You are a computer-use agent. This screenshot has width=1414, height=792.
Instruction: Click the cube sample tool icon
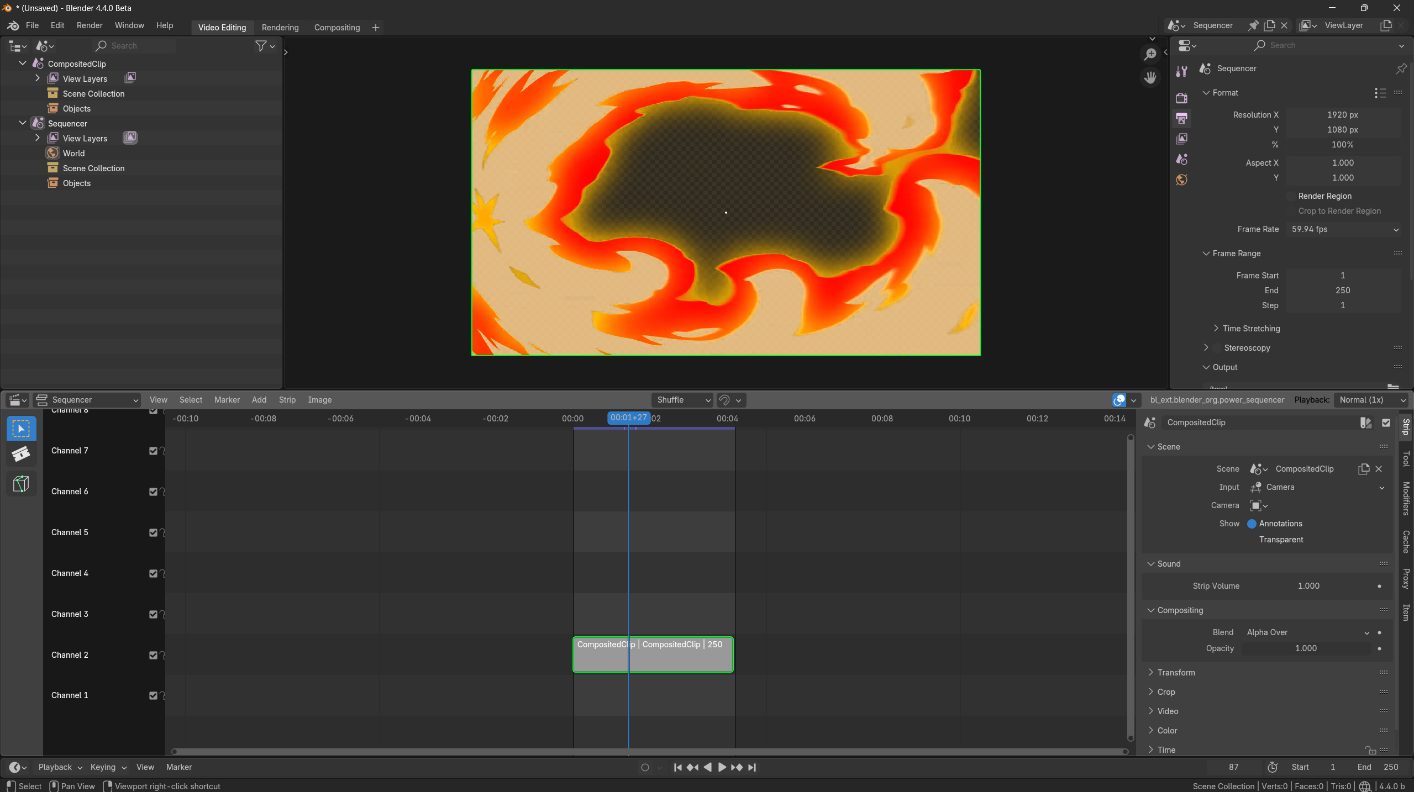point(21,484)
